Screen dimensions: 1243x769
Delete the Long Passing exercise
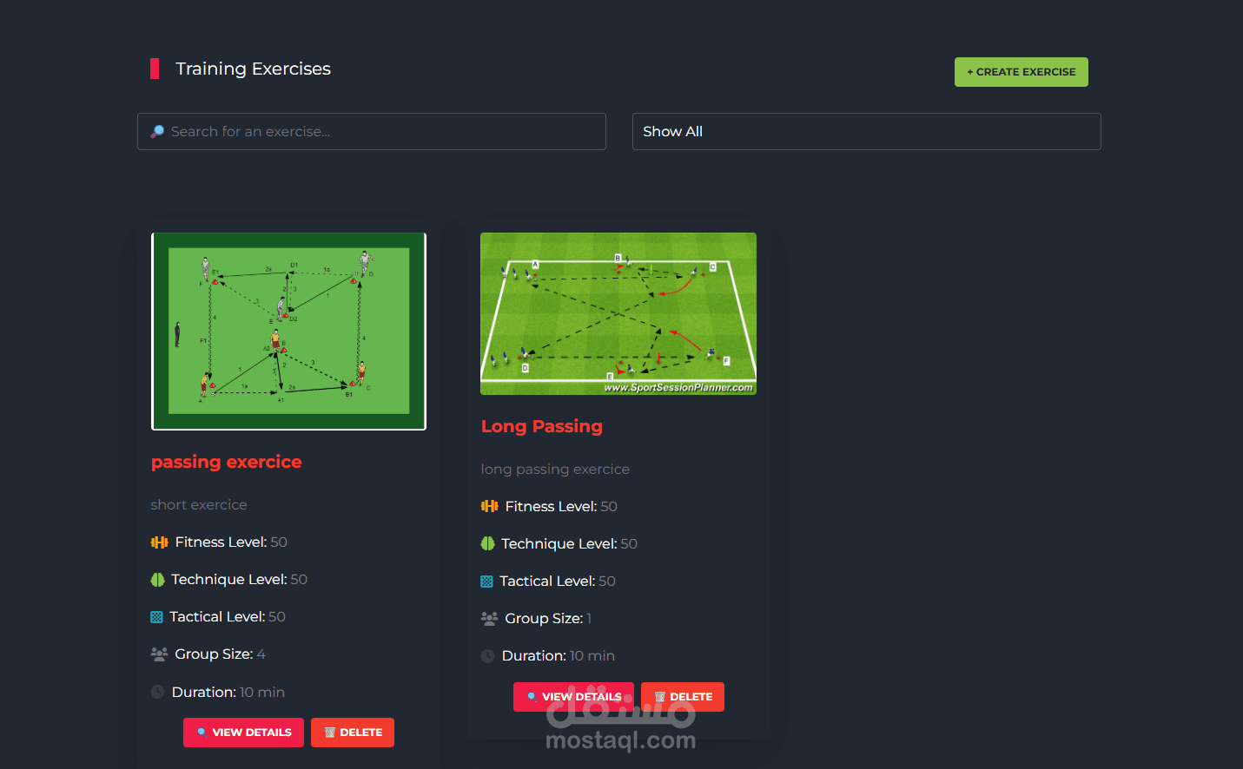tap(683, 697)
